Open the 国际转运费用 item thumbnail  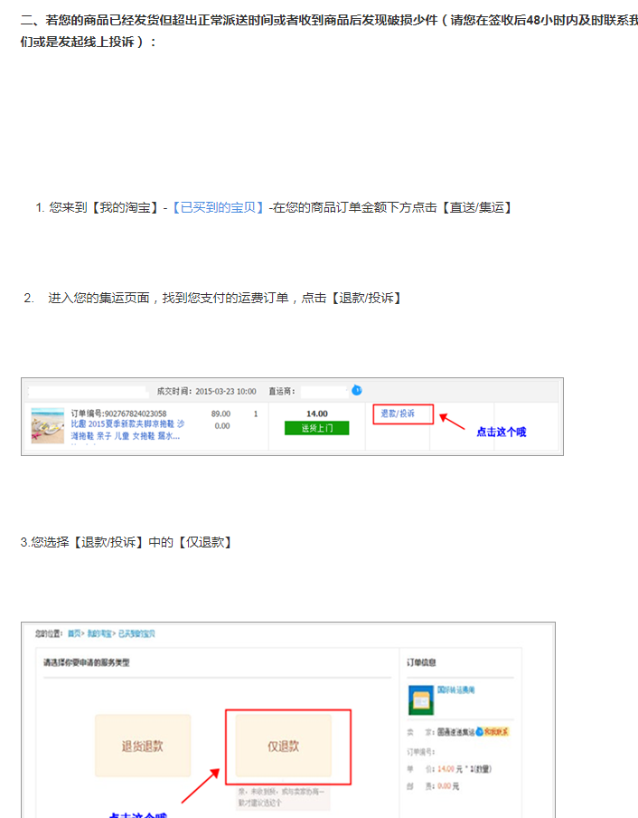pyautogui.click(x=421, y=700)
